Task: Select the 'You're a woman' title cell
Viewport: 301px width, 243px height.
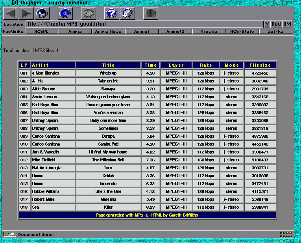Action: (109, 112)
